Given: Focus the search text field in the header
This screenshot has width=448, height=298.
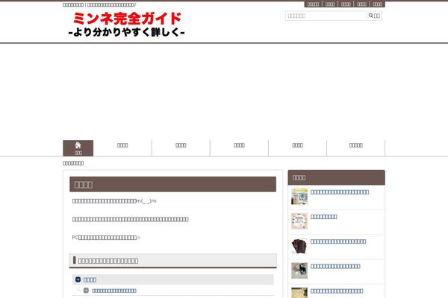Looking at the screenshot, I should (x=326, y=16).
